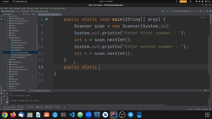Open Zoom from the dock
The image size is (212, 119).
(88, 115)
